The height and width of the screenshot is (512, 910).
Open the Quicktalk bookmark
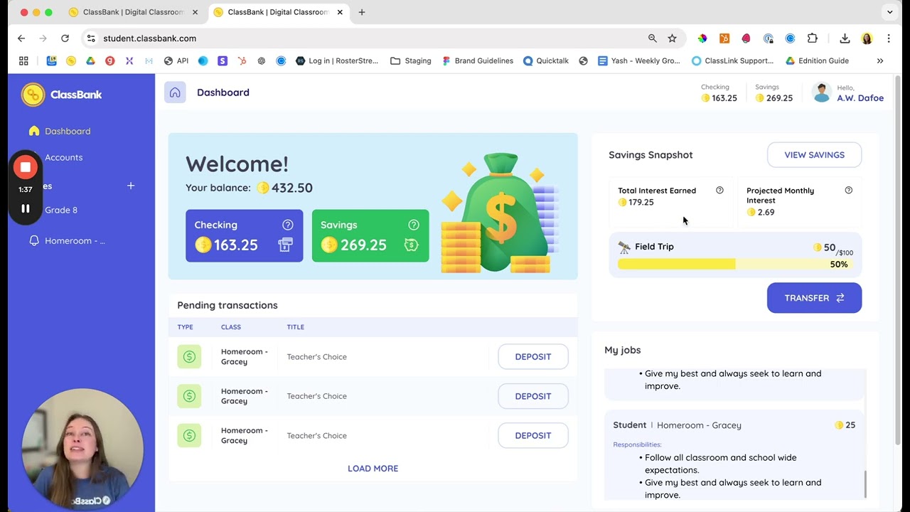pyautogui.click(x=546, y=61)
